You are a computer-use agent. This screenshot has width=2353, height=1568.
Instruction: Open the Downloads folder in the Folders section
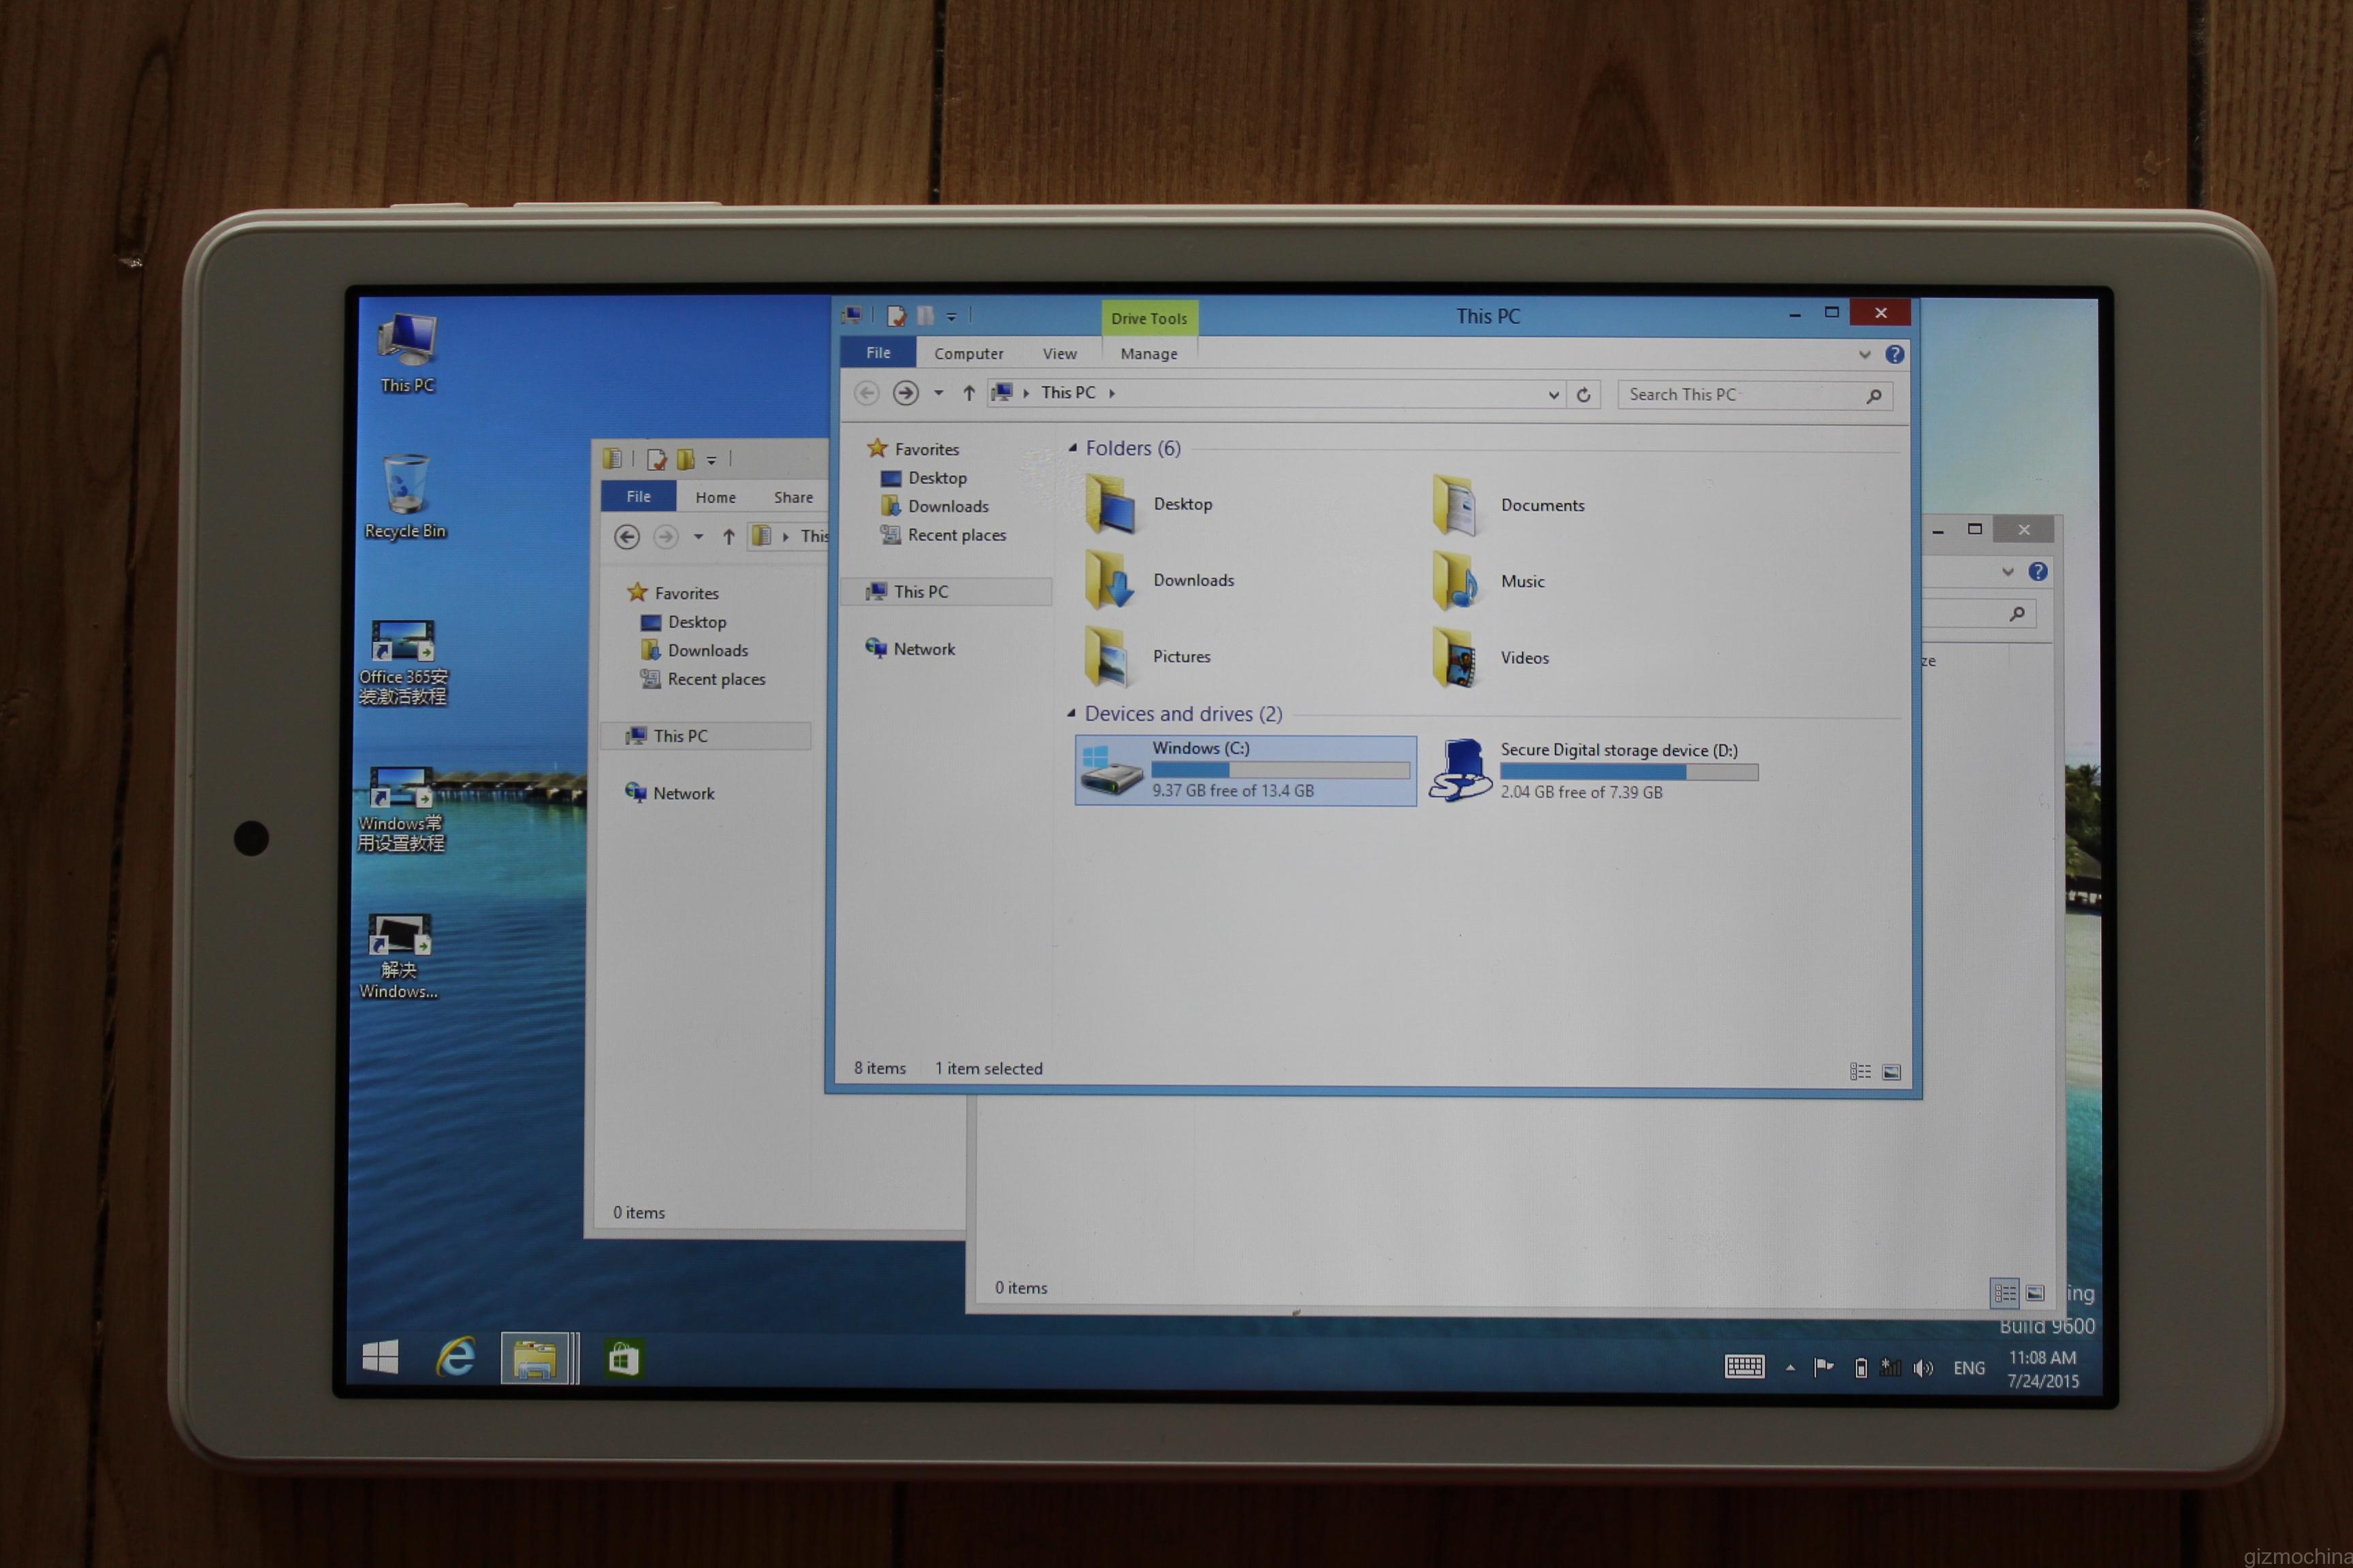[x=1194, y=580]
